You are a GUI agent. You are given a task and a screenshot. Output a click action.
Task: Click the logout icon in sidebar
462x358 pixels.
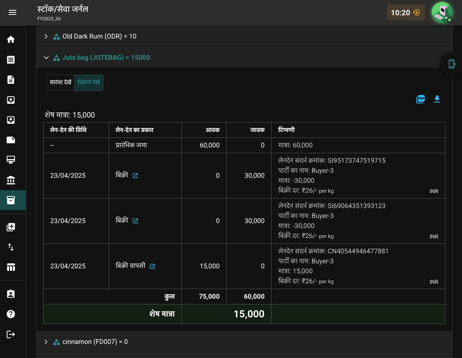pos(11,334)
